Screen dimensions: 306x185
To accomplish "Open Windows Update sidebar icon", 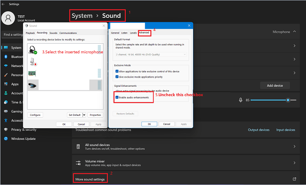I will (6, 138).
